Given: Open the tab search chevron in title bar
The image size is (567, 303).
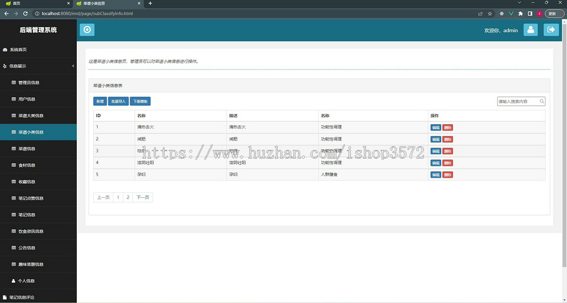Looking at the screenshot, I should (x=519, y=3).
